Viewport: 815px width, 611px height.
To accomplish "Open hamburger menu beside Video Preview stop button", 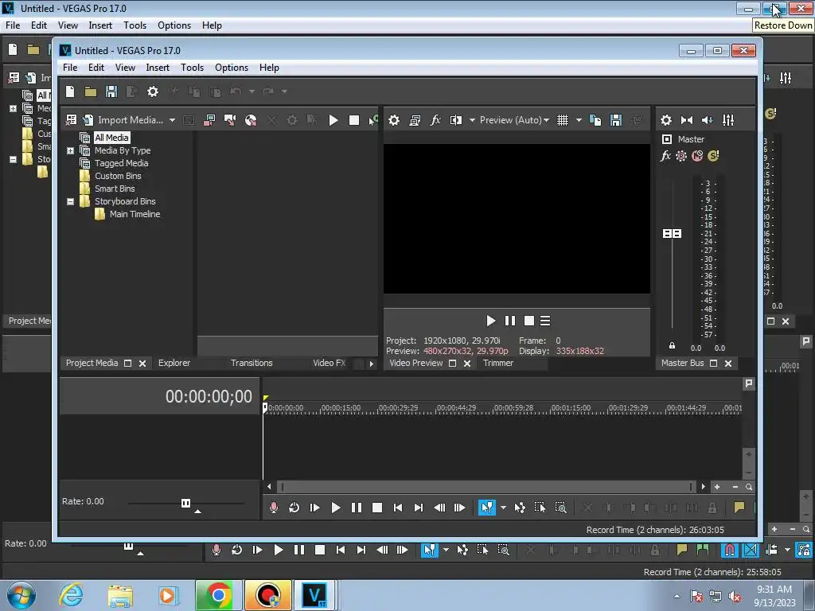I will (544, 321).
